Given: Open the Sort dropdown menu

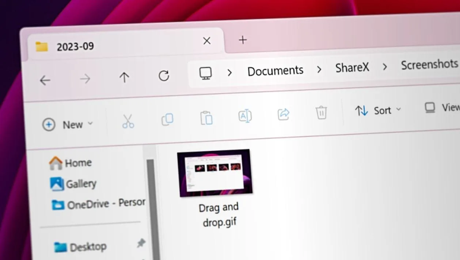Looking at the screenshot, I should coord(378,110).
